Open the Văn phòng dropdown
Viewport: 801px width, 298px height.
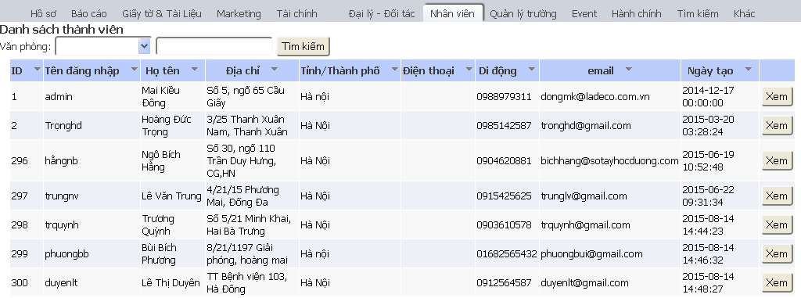pyautogui.click(x=103, y=46)
